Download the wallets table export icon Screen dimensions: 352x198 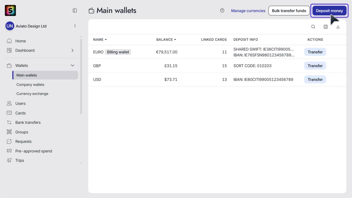pos(338,27)
